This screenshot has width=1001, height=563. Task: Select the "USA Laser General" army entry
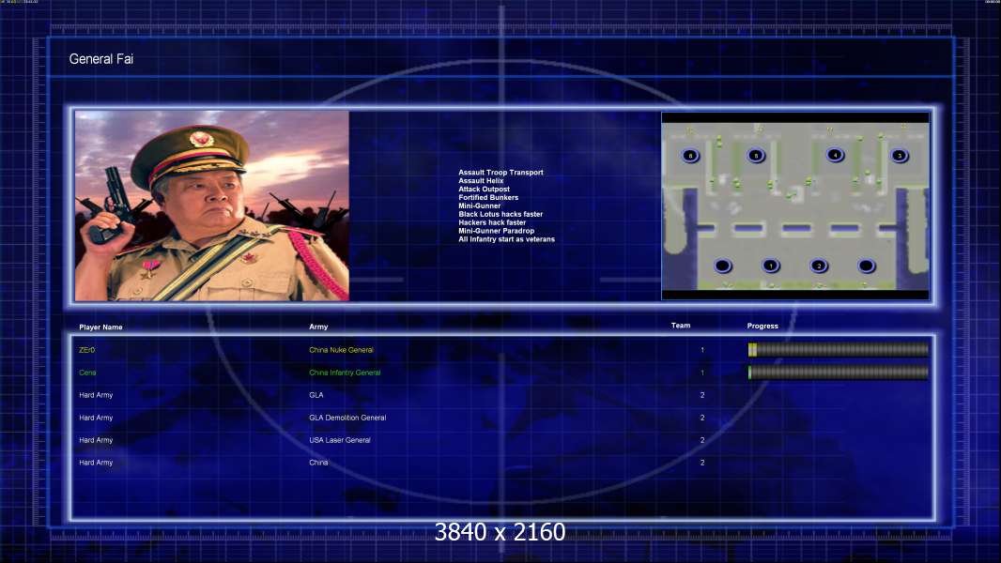pyautogui.click(x=340, y=440)
